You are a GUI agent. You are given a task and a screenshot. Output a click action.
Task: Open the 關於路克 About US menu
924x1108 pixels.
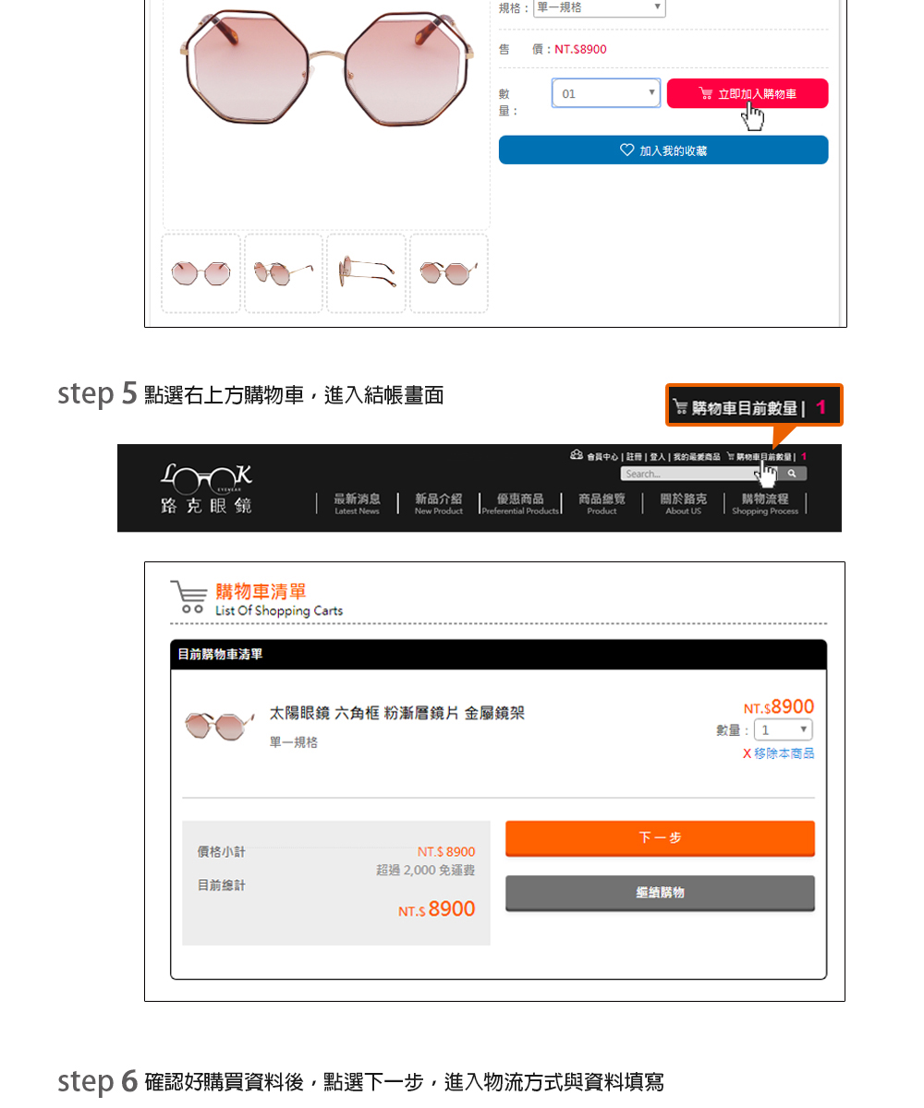click(x=683, y=503)
